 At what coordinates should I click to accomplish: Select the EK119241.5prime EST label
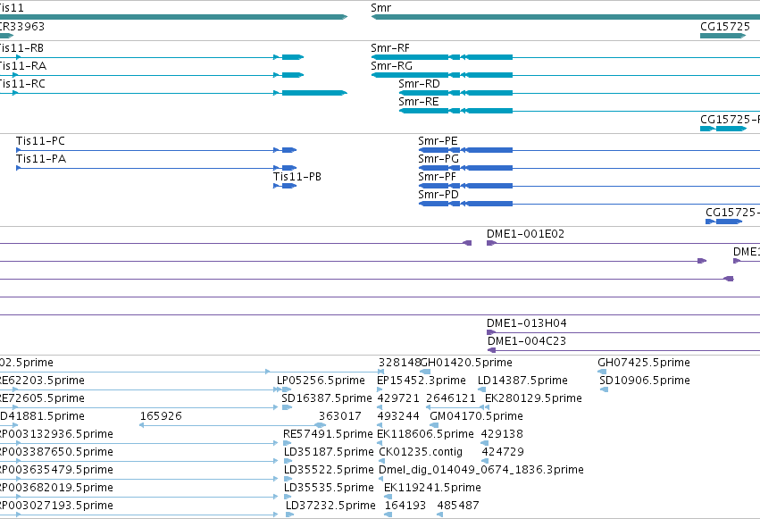(432, 488)
